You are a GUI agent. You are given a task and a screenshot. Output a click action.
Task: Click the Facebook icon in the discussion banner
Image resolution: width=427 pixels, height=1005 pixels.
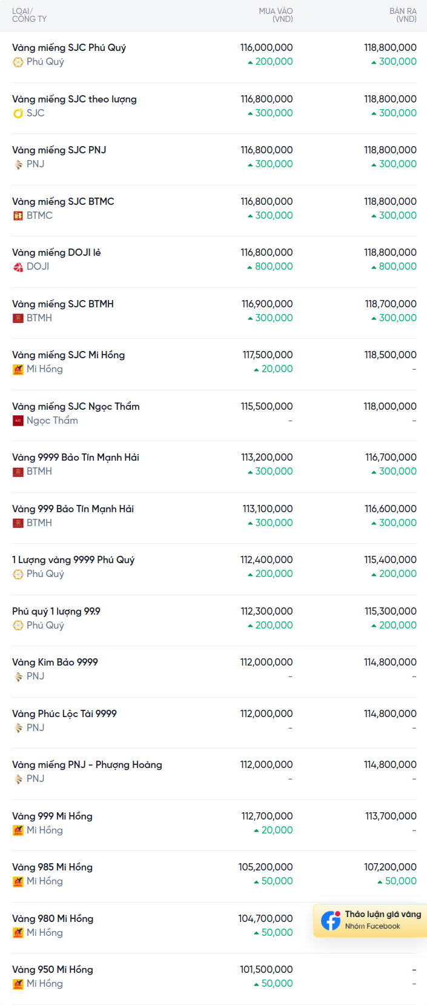click(331, 920)
